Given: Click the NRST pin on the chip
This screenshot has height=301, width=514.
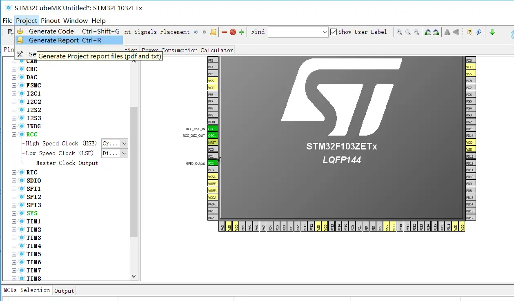Looking at the screenshot, I should (x=213, y=143).
